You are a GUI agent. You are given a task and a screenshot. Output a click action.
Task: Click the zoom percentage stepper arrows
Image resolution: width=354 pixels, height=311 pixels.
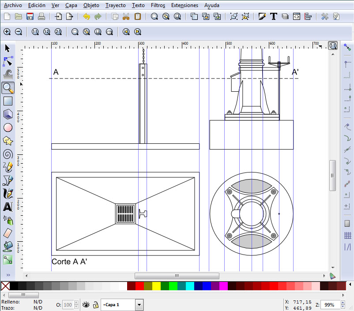[343, 304]
